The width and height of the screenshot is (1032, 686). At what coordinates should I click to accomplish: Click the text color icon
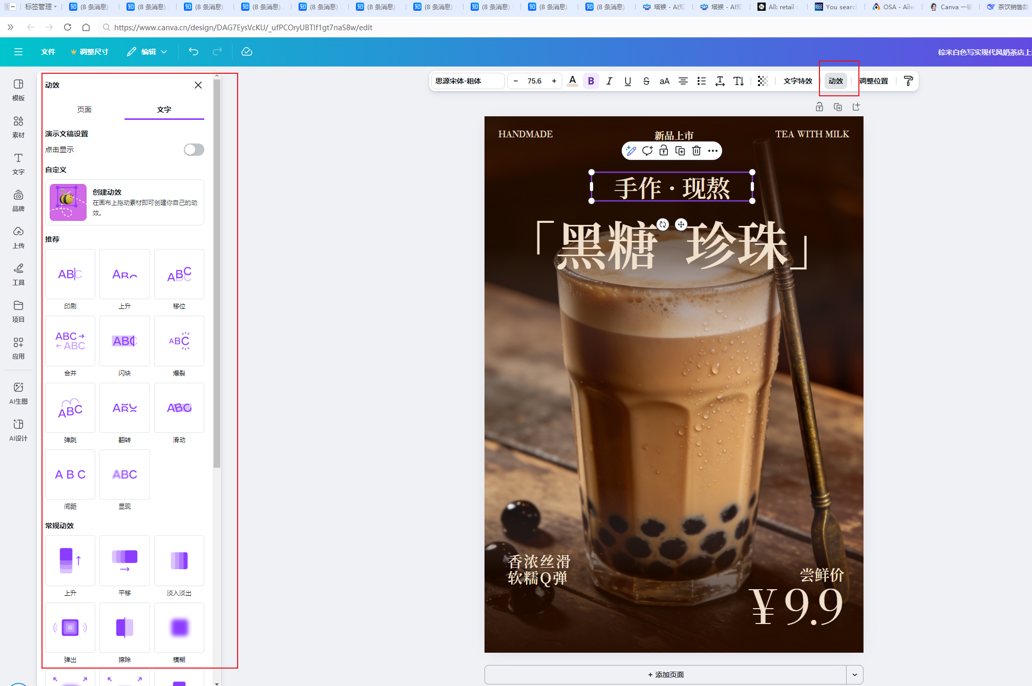(x=573, y=81)
